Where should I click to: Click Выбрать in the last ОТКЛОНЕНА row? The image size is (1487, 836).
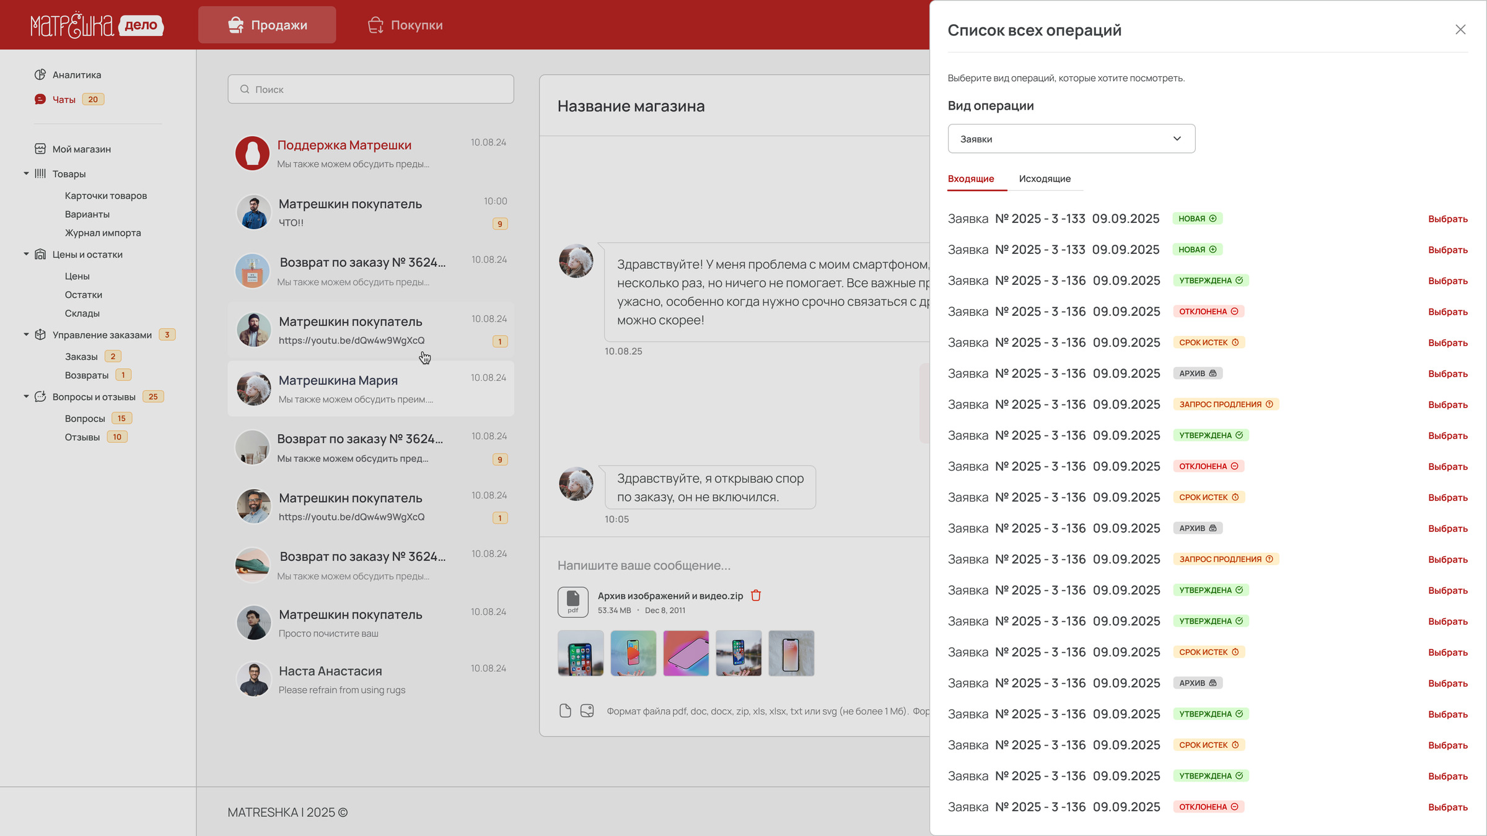coord(1448,807)
